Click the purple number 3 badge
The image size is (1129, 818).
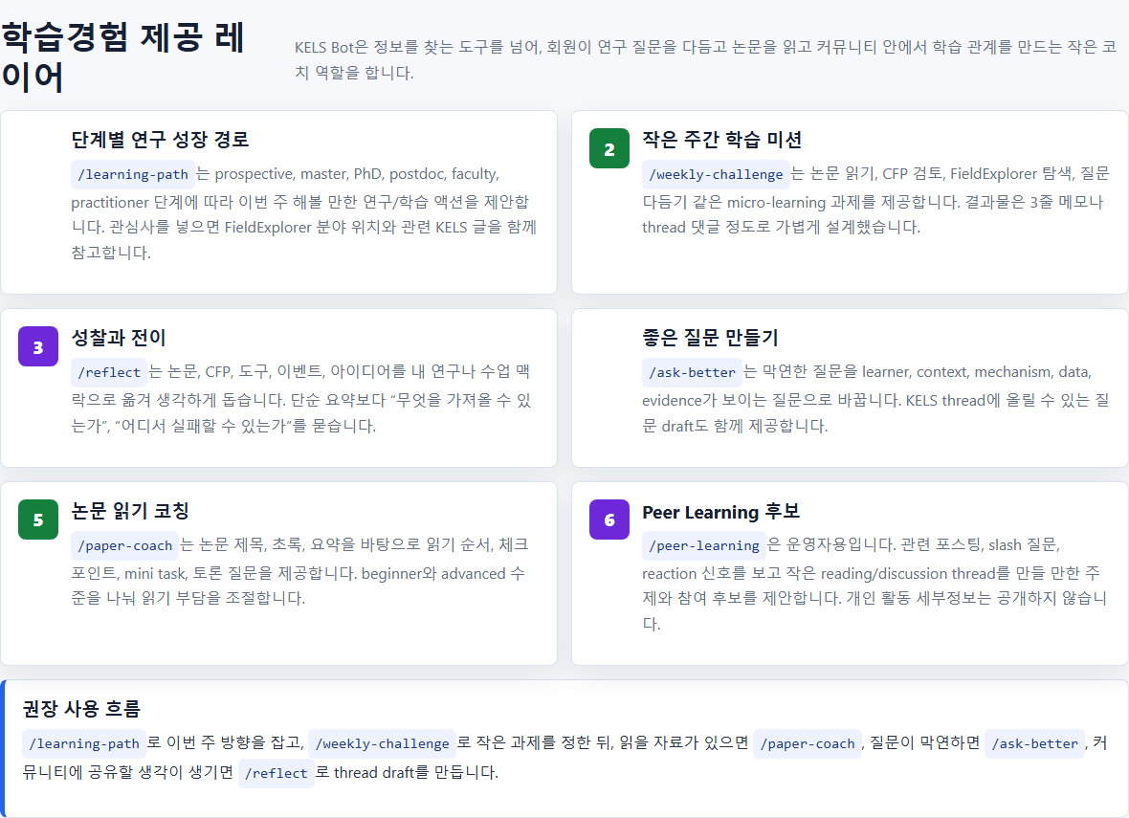tap(38, 346)
